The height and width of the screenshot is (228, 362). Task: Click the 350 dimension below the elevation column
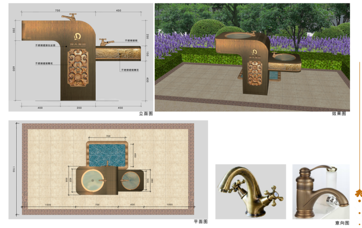coord(79,108)
